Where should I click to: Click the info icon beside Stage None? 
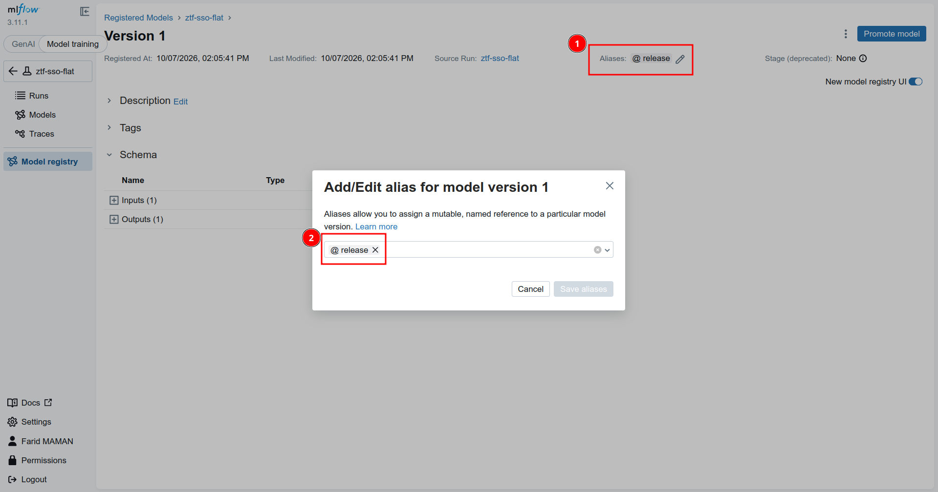tap(863, 59)
